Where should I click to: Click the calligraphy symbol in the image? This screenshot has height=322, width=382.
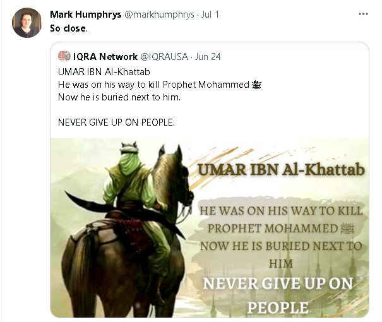point(347,229)
